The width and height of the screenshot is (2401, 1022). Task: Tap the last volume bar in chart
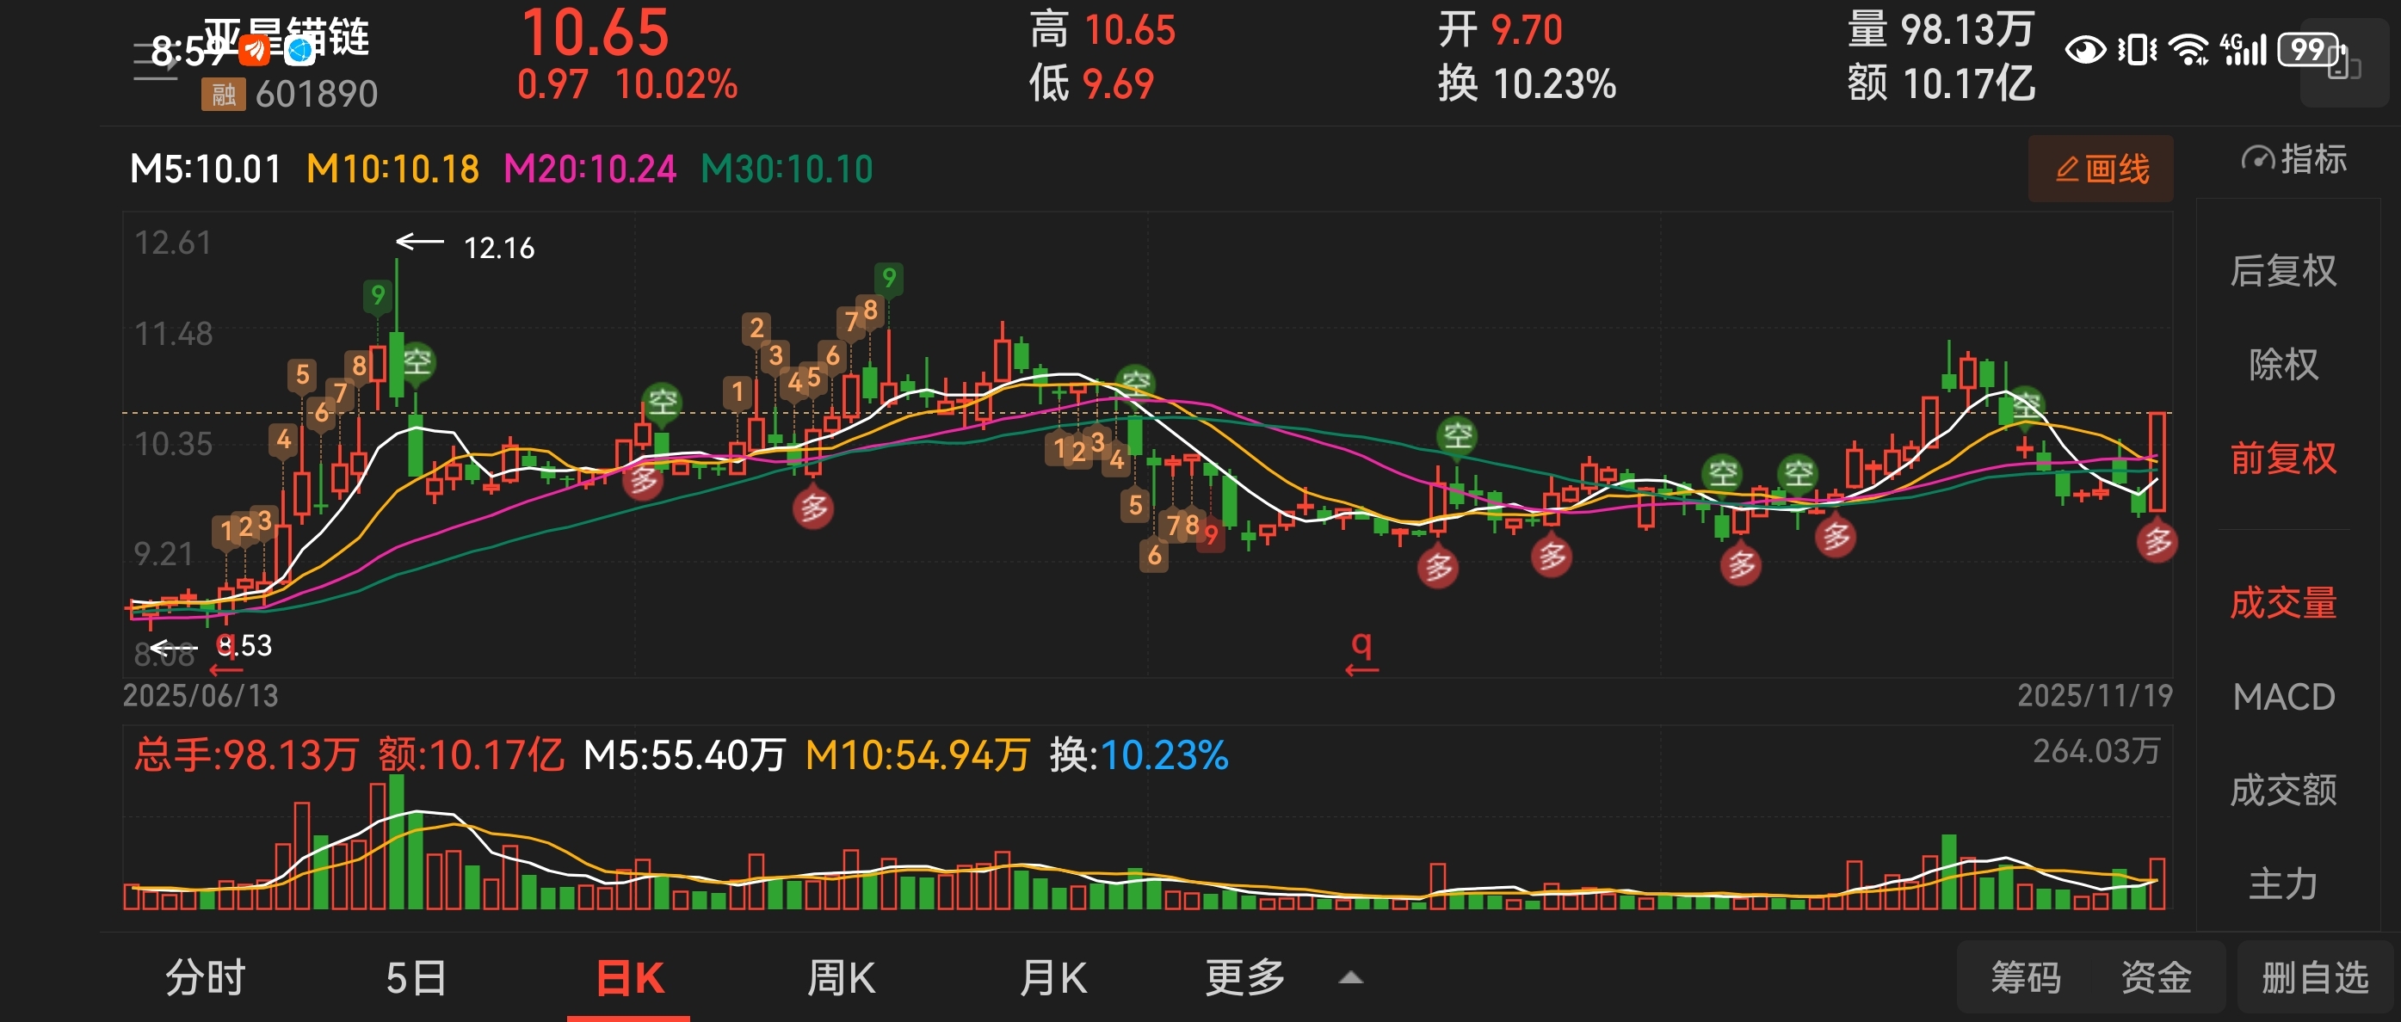[x=2157, y=883]
